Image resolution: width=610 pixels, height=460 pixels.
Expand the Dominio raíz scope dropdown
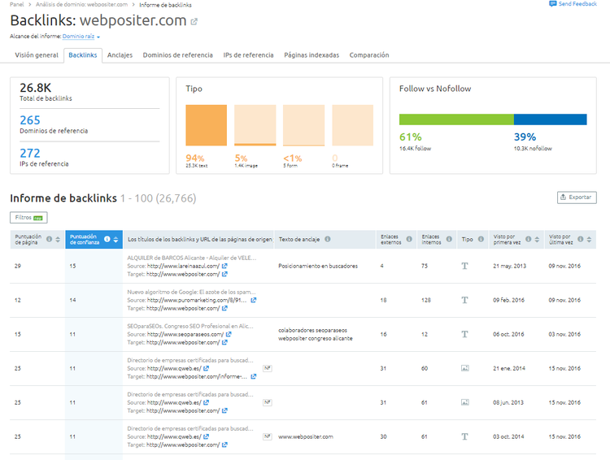(x=81, y=36)
